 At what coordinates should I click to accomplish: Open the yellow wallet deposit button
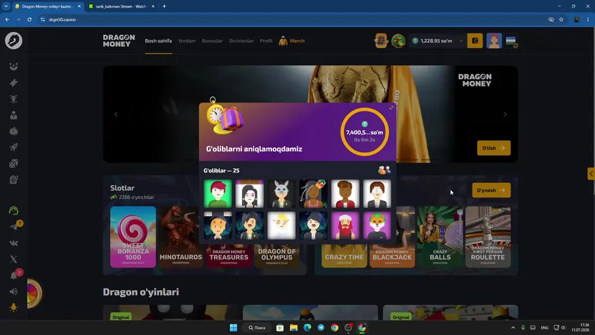[475, 40]
